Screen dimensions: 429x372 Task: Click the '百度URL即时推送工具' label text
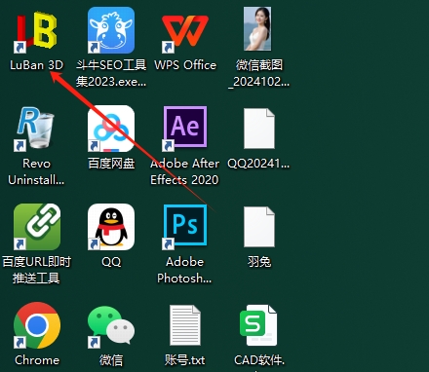point(36,270)
